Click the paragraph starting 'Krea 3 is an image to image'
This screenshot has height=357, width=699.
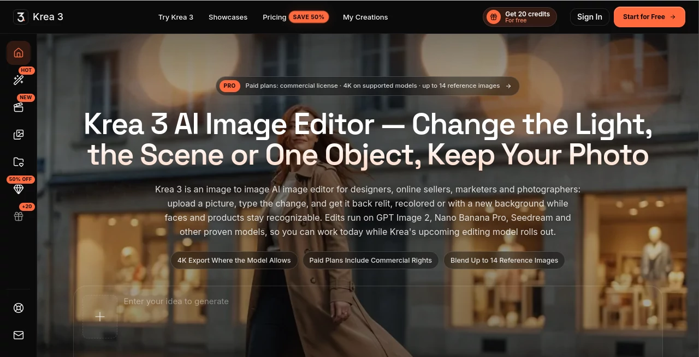(x=368, y=210)
